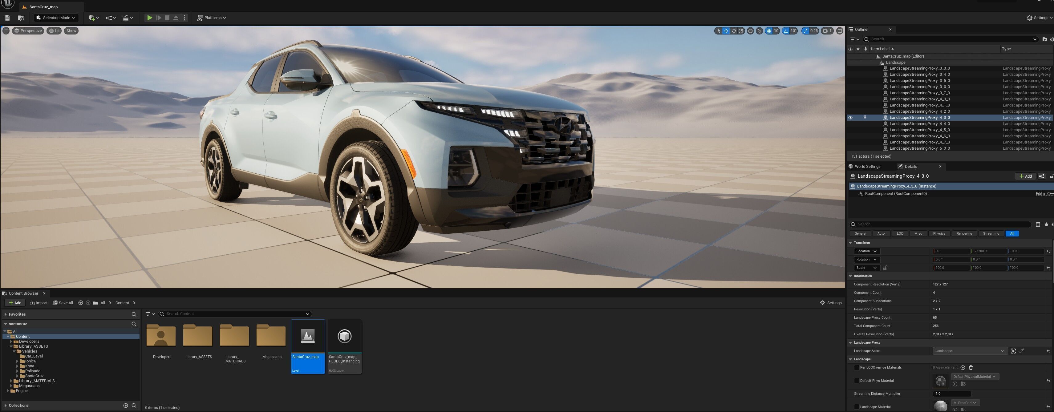Switch viewport layout with the four-pane icon
Image resolution: width=1054 pixels, height=412 pixels.
pos(840,31)
